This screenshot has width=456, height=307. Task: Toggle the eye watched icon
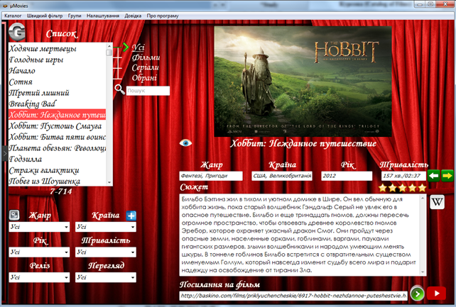pos(185,143)
